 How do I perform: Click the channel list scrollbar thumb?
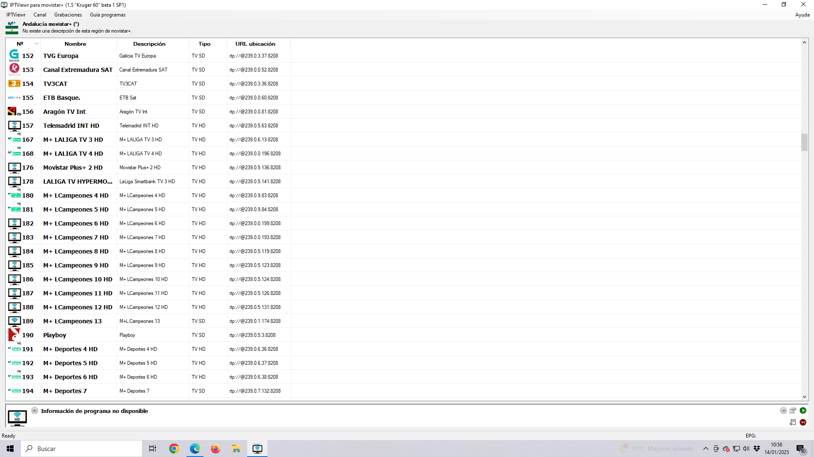[804, 142]
